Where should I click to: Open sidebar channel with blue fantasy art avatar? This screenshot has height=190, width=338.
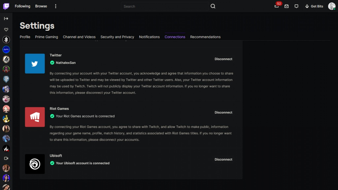[6, 139]
